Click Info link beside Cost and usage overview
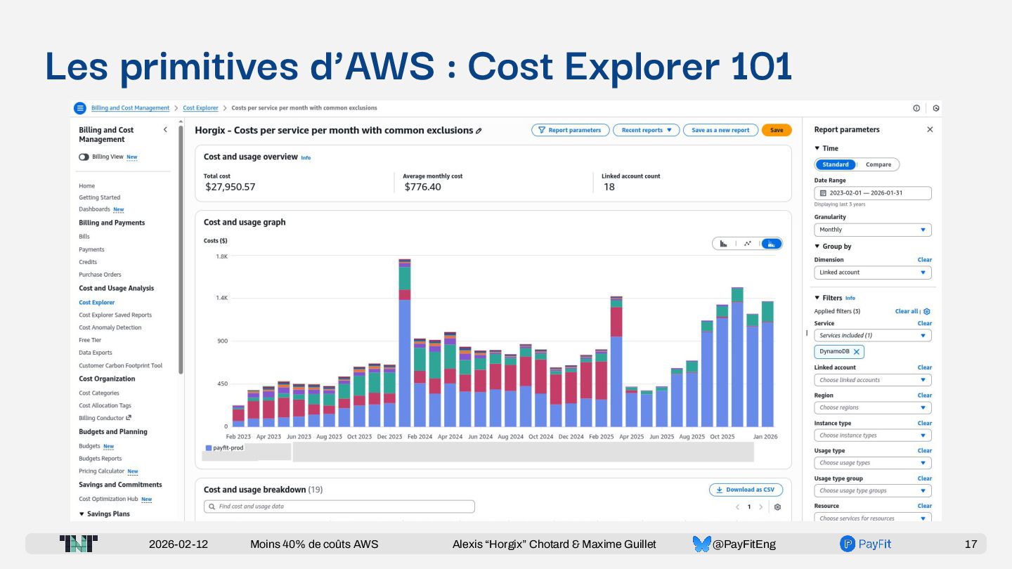Viewport: 1012px width, 569px height. pos(306,158)
